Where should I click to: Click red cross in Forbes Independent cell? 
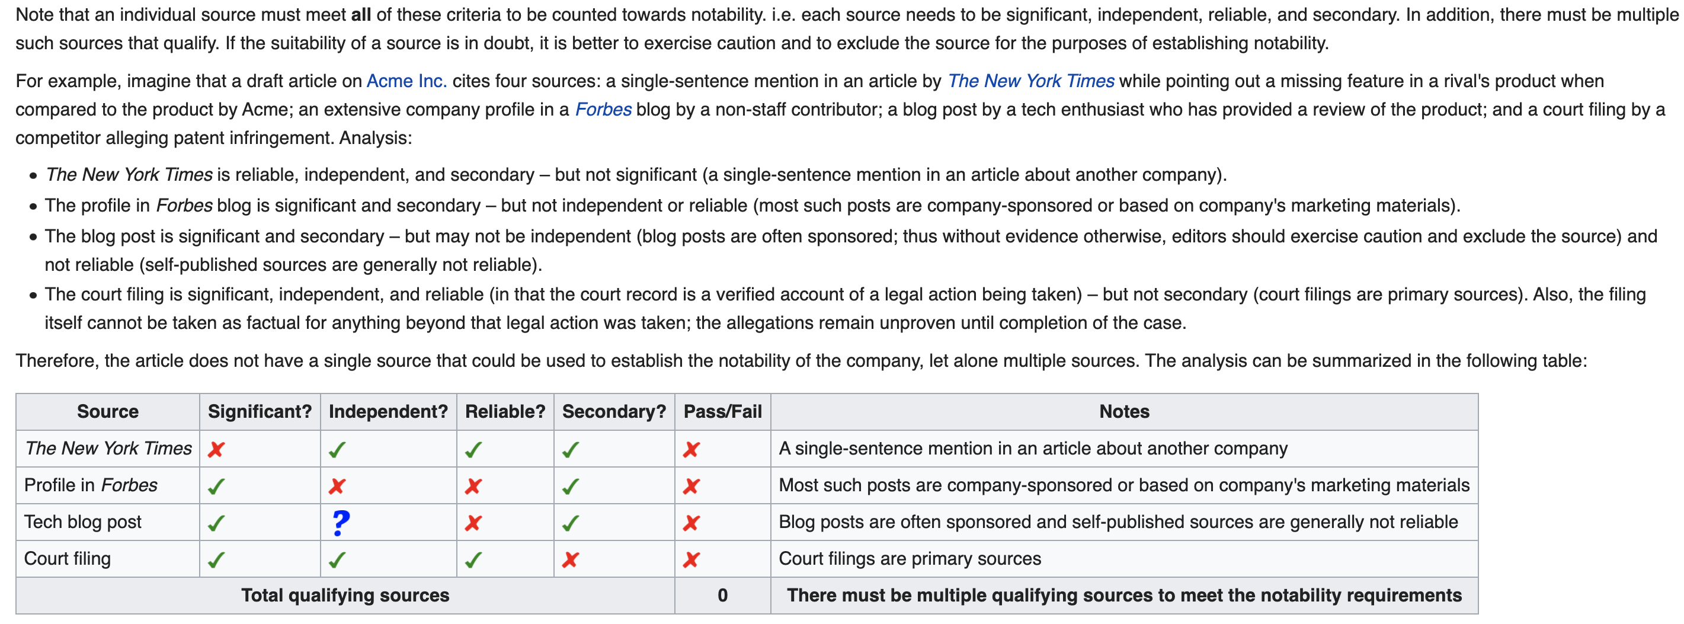click(337, 486)
